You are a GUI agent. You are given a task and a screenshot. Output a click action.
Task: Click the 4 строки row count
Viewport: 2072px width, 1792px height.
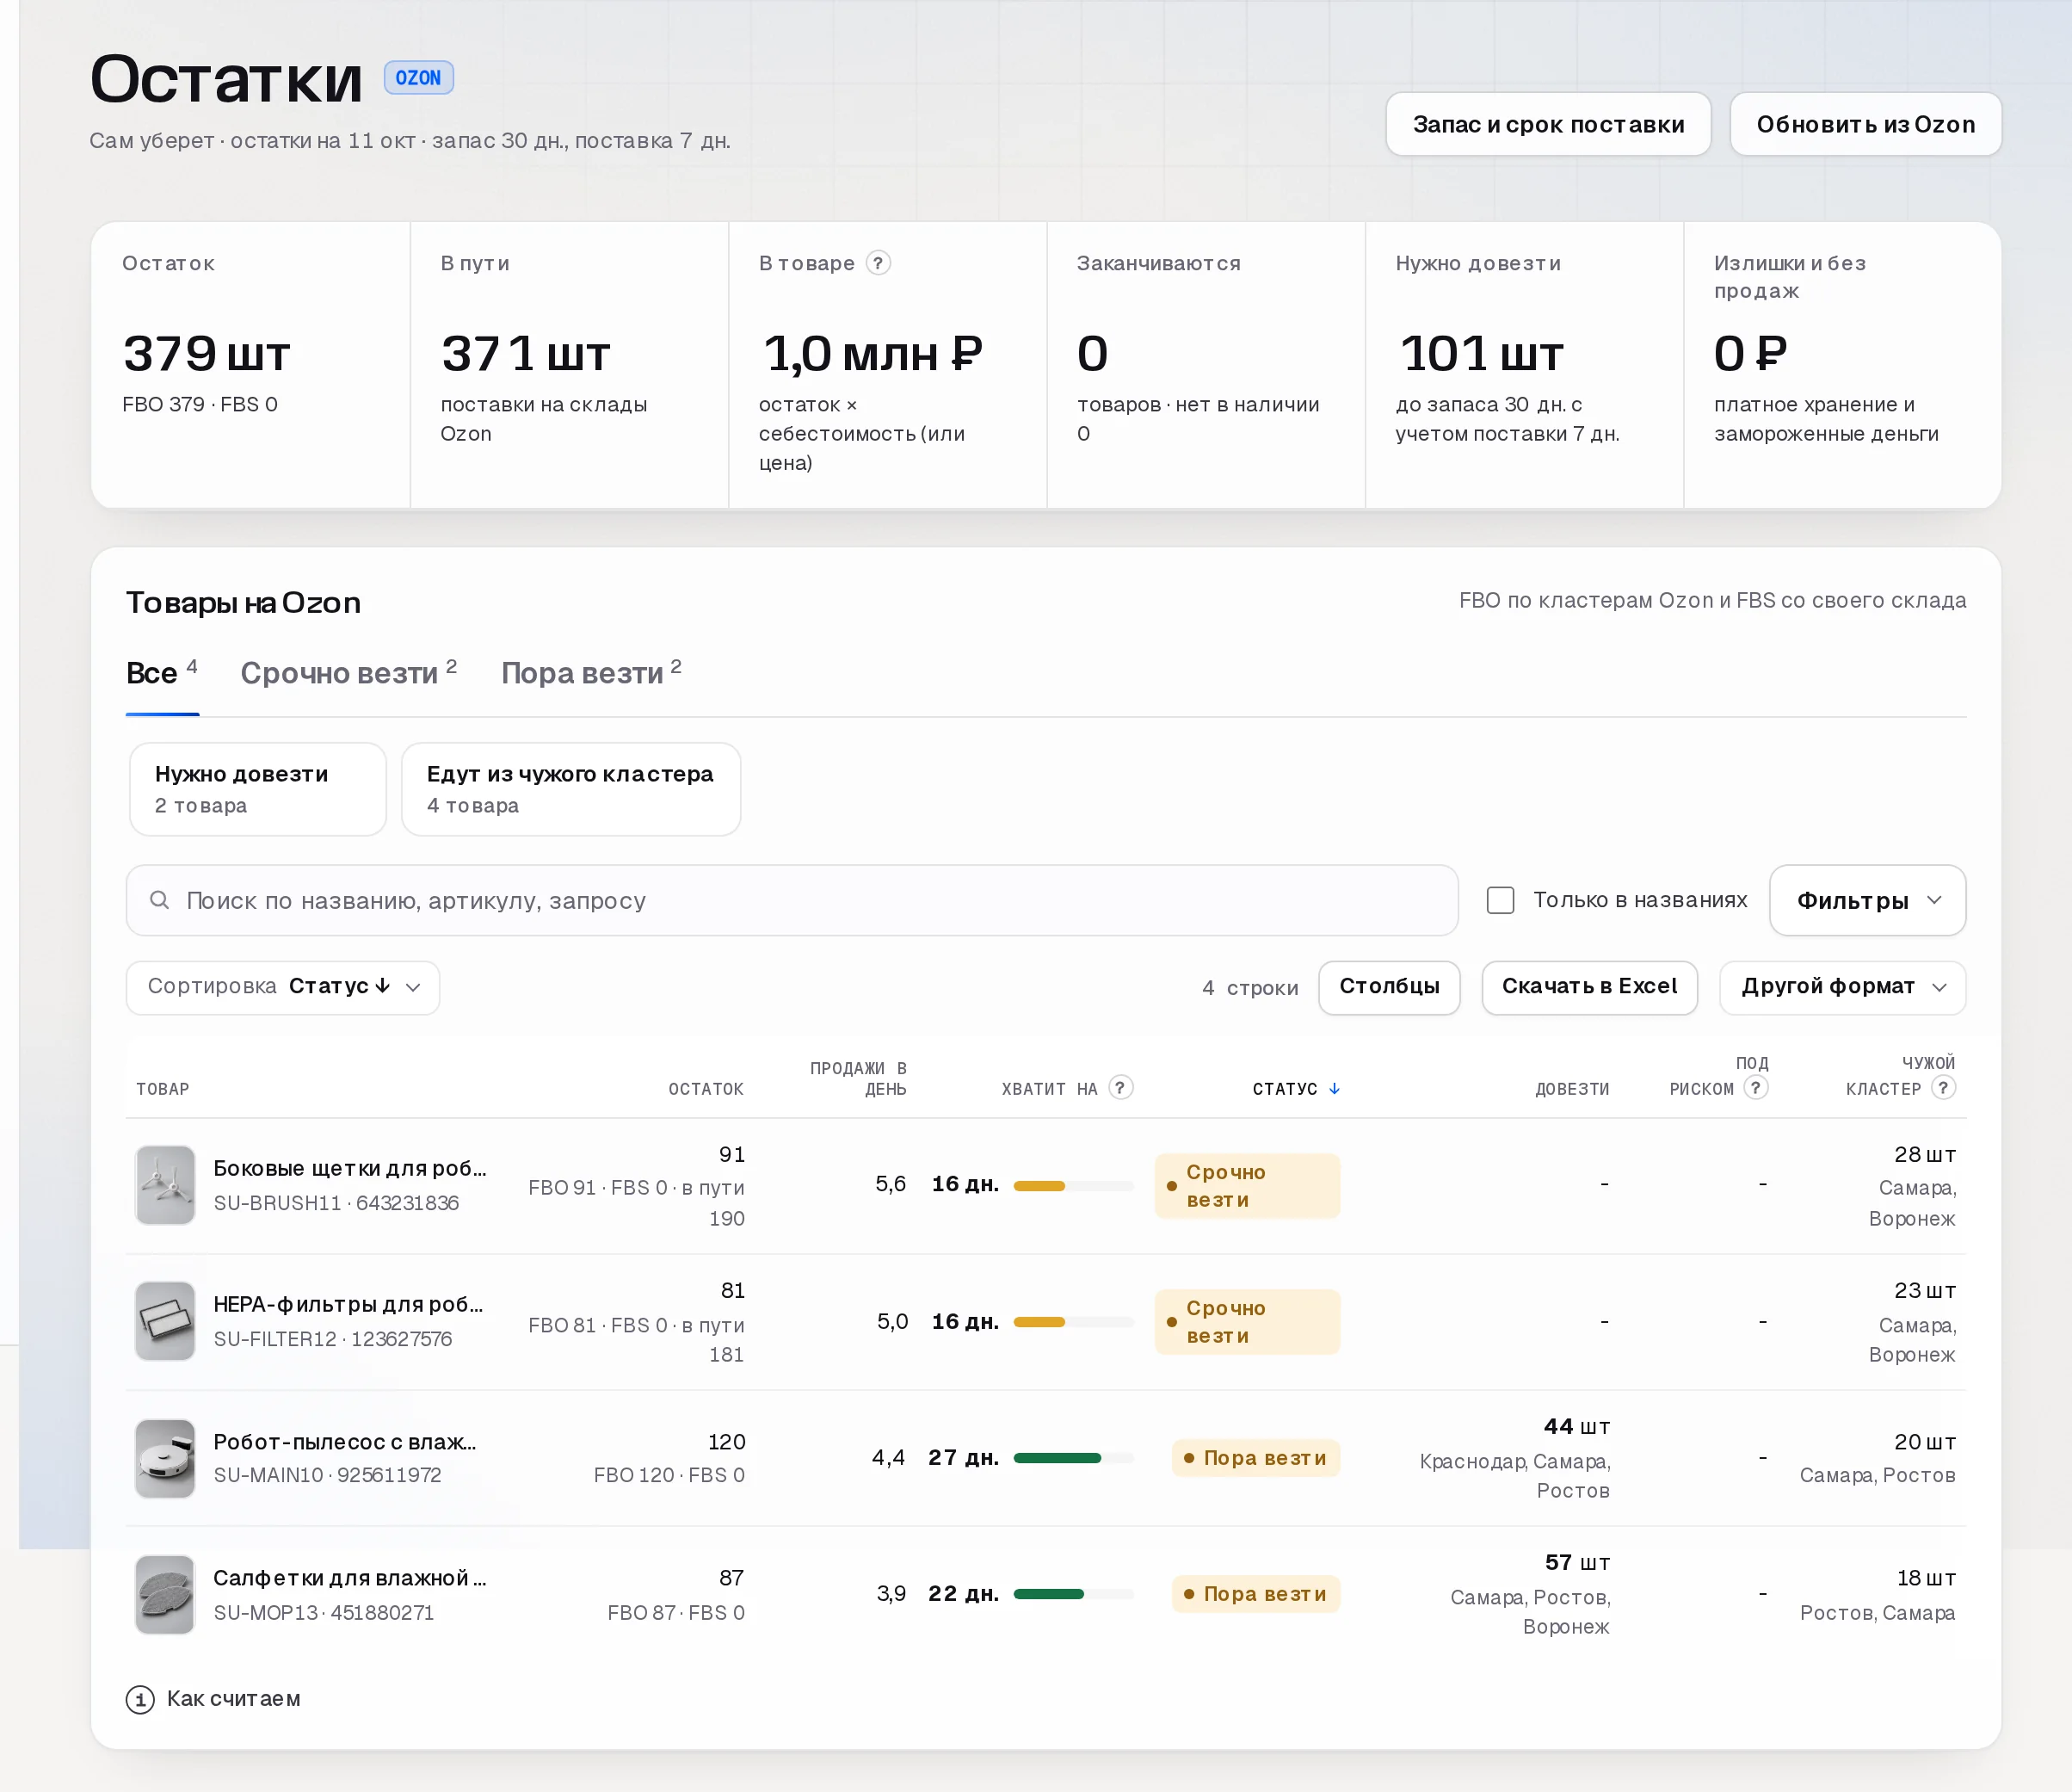coord(1250,989)
